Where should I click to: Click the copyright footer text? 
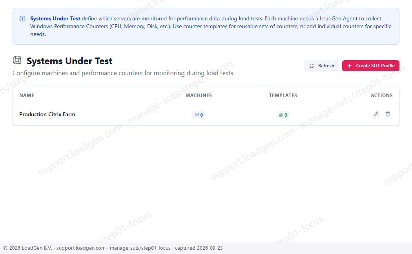113,248
